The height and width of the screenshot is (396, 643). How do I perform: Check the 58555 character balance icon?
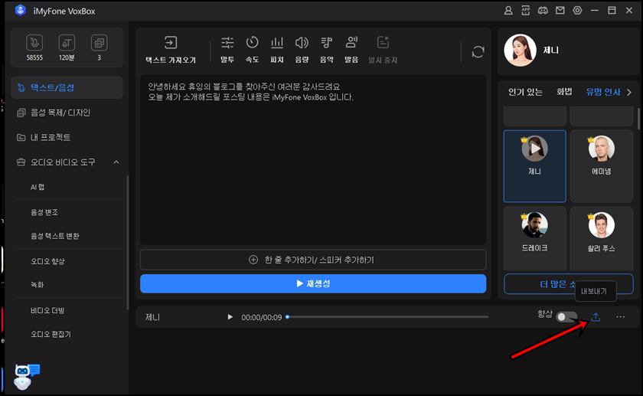click(34, 43)
